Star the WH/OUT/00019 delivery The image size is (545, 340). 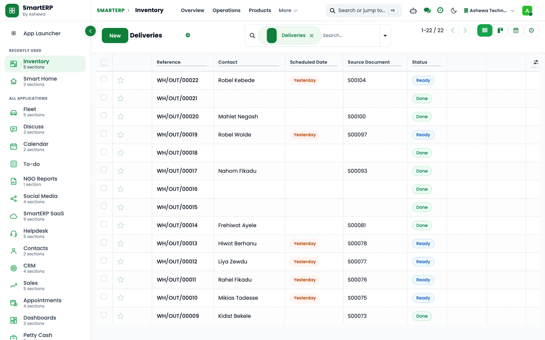(x=121, y=135)
